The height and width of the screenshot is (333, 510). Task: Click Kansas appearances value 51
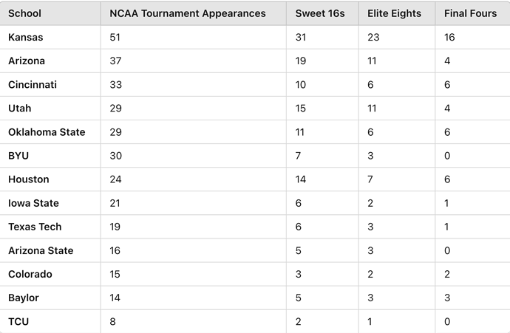[x=115, y=37]
